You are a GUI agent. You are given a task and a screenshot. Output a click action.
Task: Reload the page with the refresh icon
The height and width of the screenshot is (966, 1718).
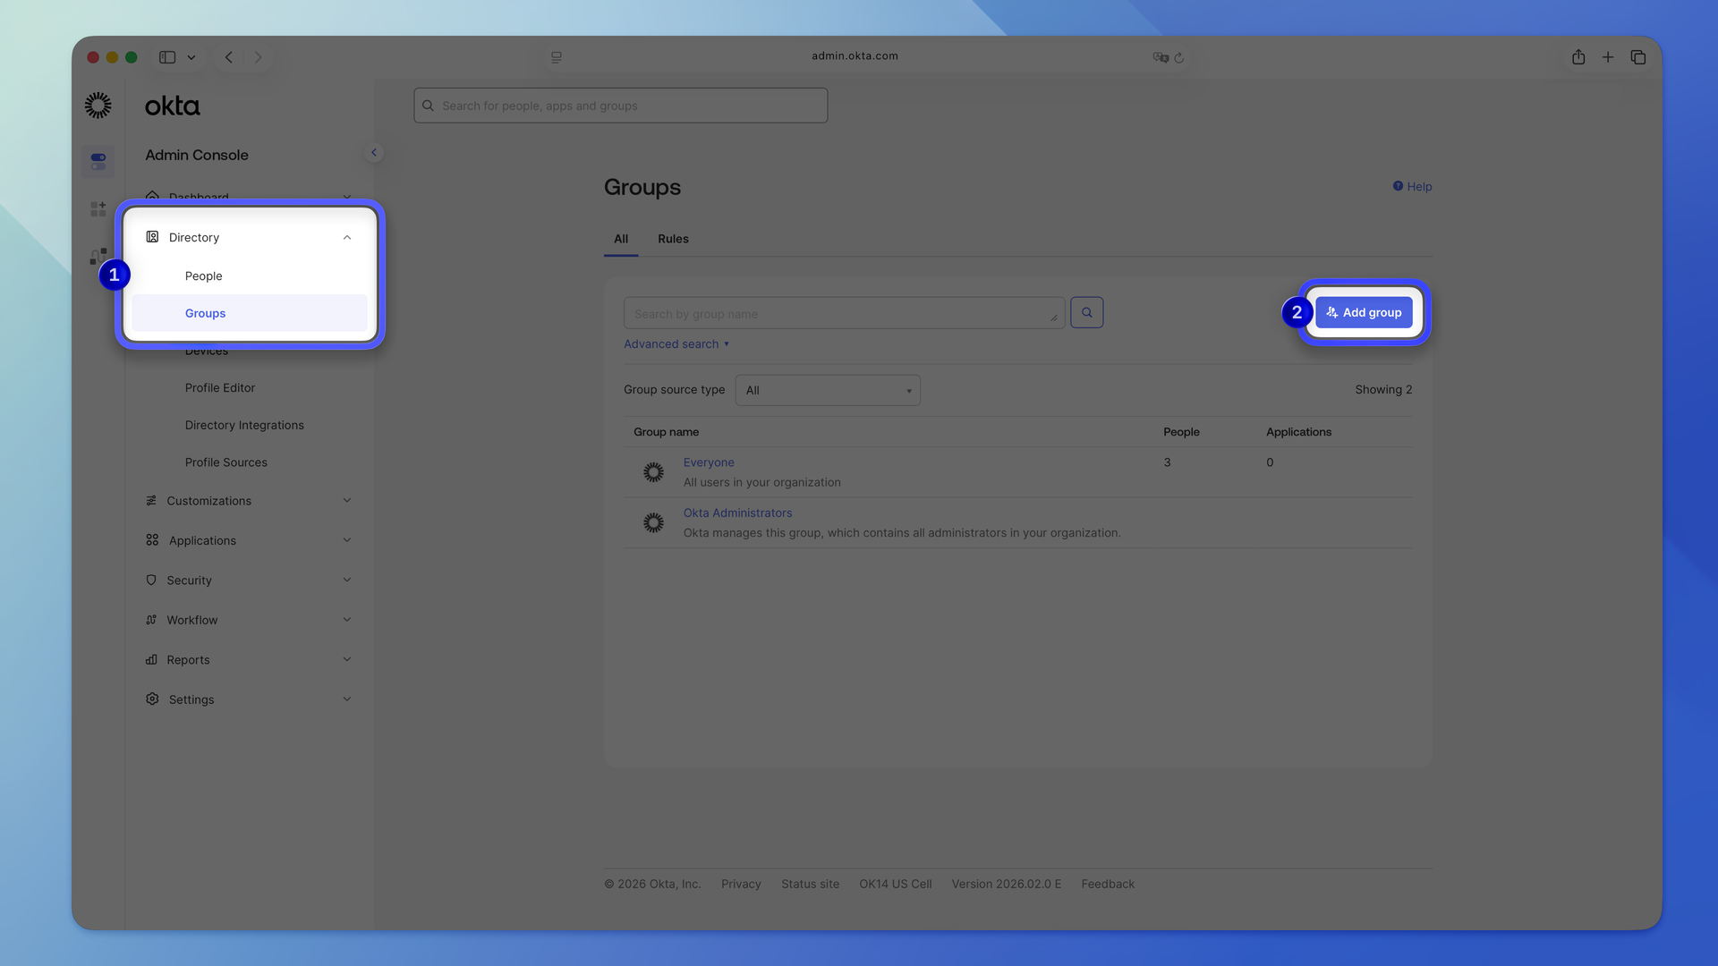pos(1179,57)
